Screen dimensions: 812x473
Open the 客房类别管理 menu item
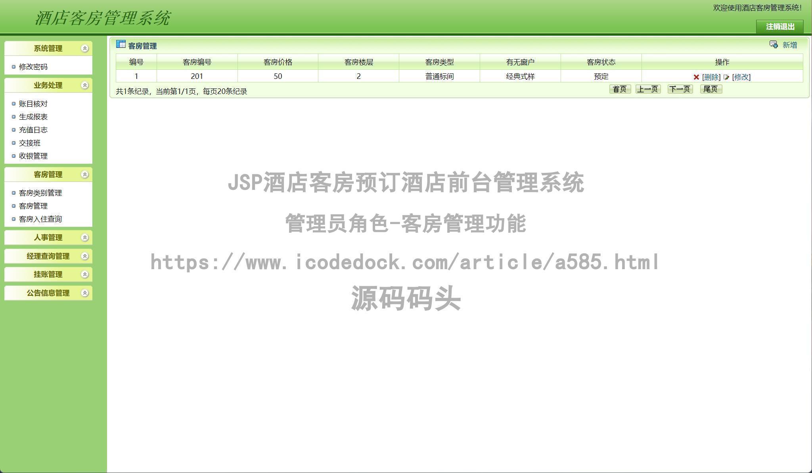[40, 193]
